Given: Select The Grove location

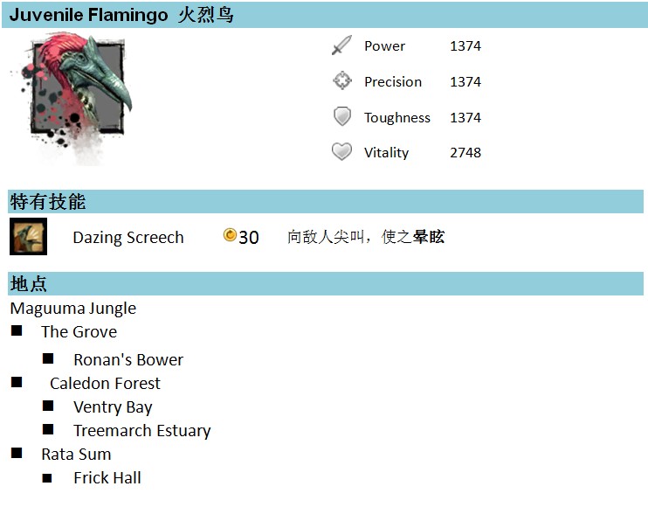Looking at the screenshot, I should coord(79,331).
